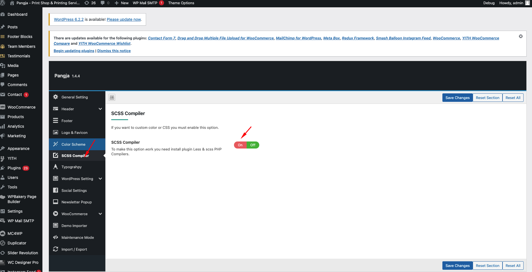Click the Posts pin icon in sidebar
Viewport: 532px width, 272px height.
pos(3,27)
